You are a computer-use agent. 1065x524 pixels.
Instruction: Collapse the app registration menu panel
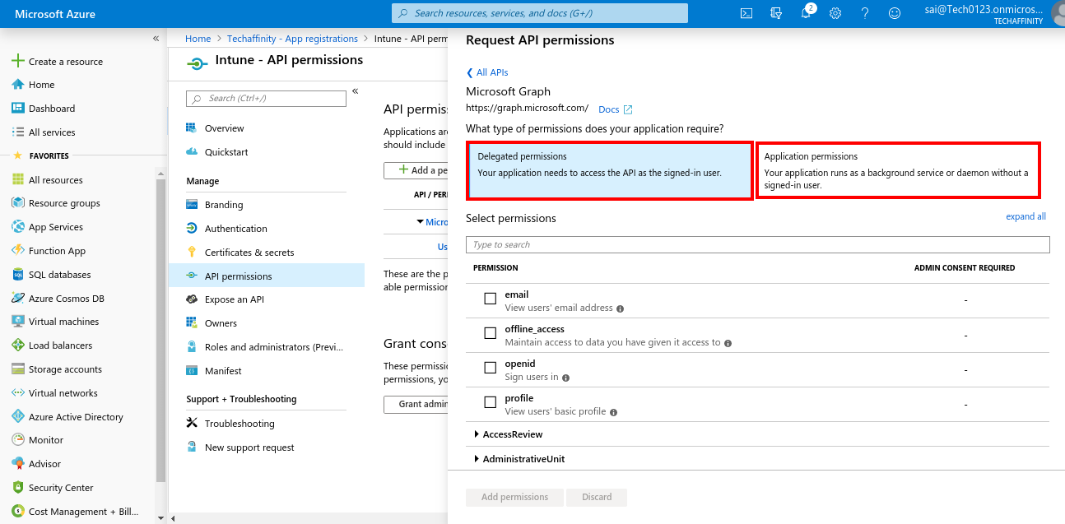coord(355,90)
